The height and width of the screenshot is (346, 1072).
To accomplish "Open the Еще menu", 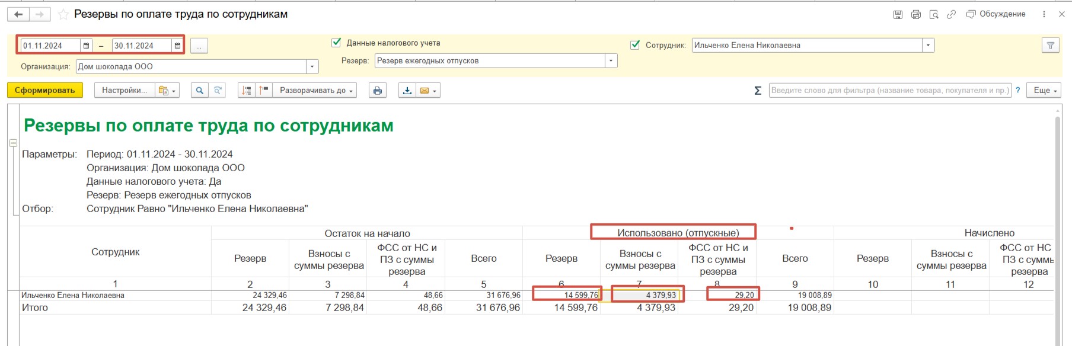I will (1045, 91).
